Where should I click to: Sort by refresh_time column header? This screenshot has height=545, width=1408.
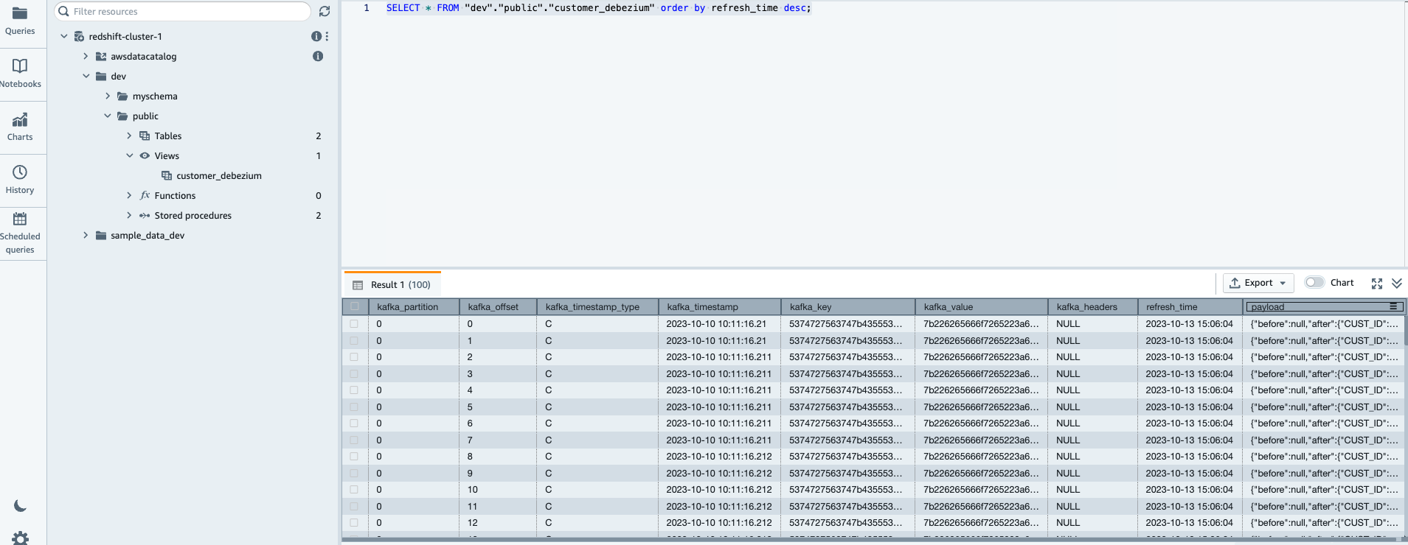point(1190,306)
